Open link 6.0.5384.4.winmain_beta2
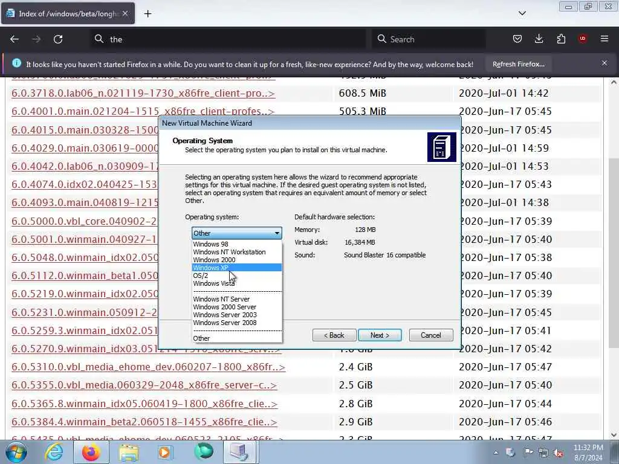619x464 pixels. (144, 422)
